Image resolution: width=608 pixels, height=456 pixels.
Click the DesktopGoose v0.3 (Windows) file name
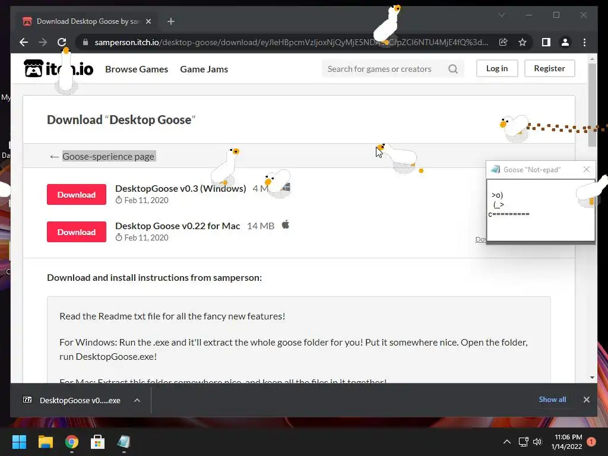[180, 188]
